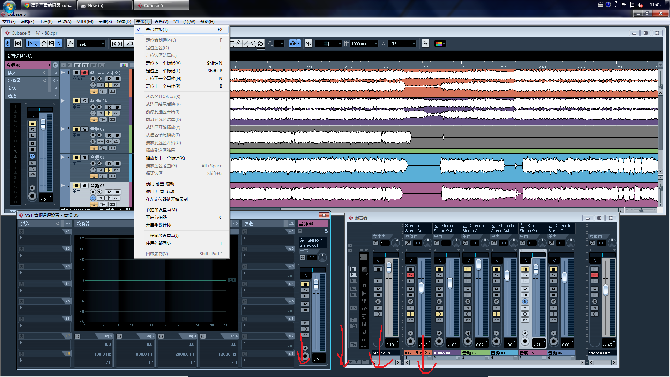Select the Play speaker tool
This screenshot has height=377, width=670.
pyautogui.click(x=253, y=44)
